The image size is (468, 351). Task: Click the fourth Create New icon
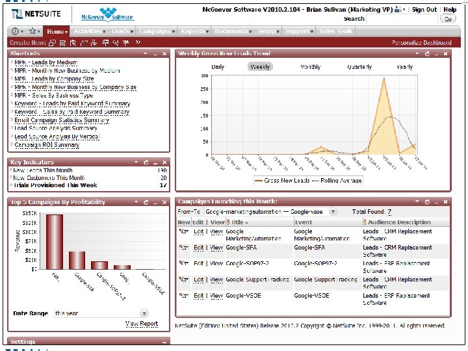[x=84, y=43]
